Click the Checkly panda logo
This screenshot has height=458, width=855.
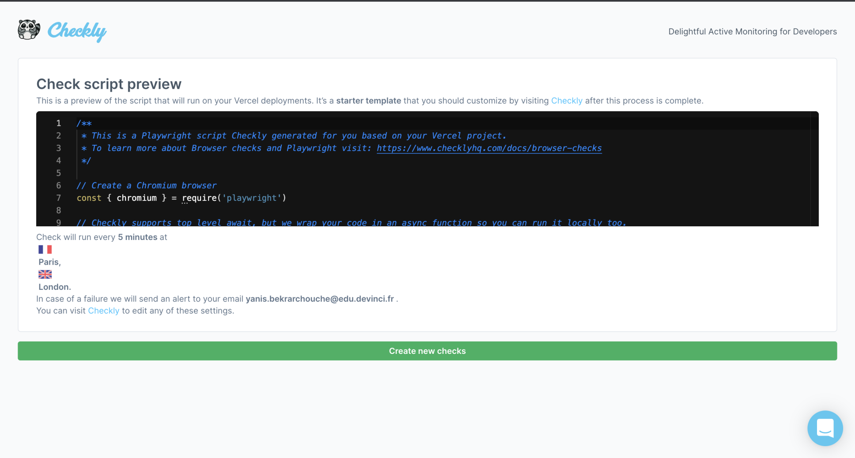click(x=28, y=30)
